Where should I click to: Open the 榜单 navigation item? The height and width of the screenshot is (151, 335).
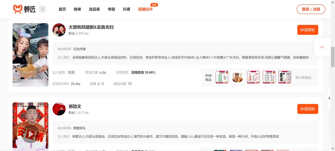(77, 9)
